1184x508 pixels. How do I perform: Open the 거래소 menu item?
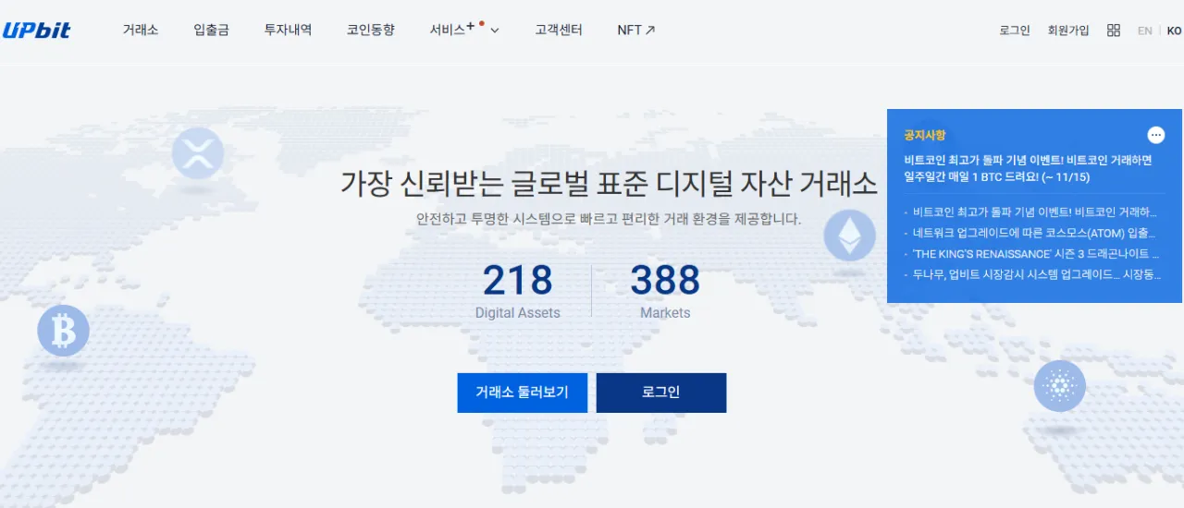click(141, 30)
